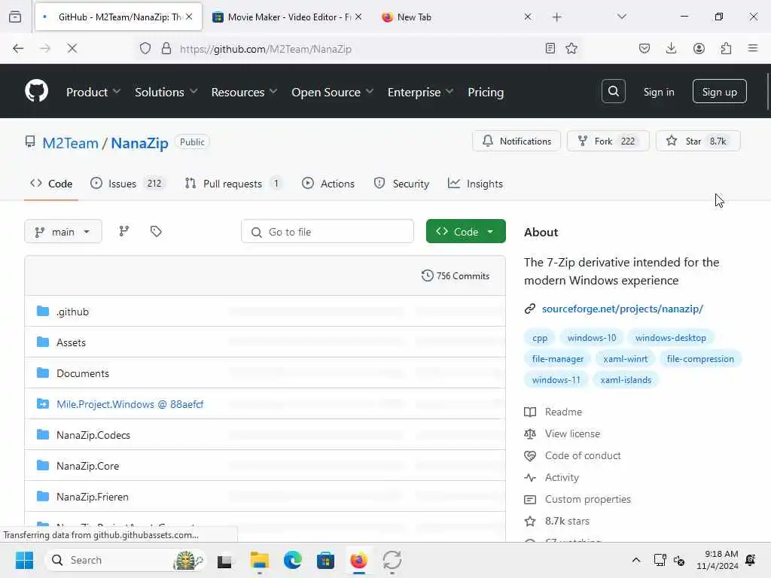Image resolution: width=771 pixels, height=578 pixels.
Task: Click the tags icon beside branches
Action: tap(156, 231)
